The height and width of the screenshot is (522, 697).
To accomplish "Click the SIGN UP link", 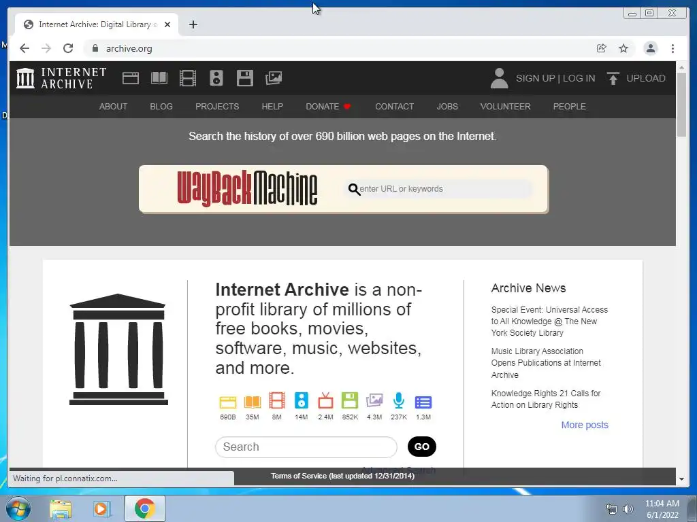I will pyautogui.click(x=535, y=78).
